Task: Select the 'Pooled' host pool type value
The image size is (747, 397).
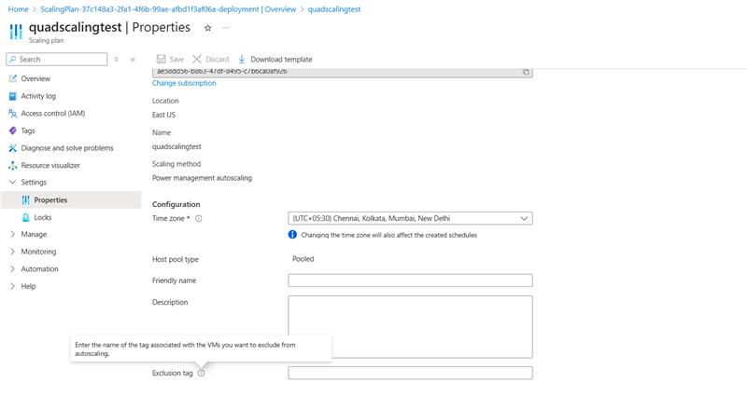Action: tap(303, 259)
